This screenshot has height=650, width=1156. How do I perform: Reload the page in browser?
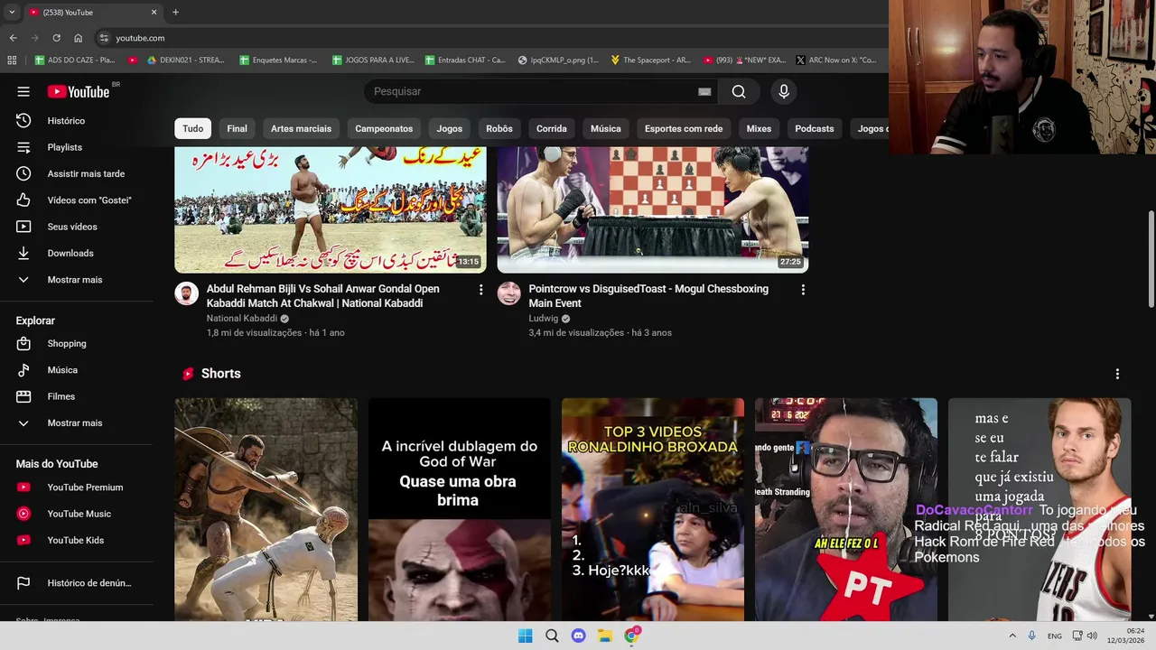coord(56,38)
